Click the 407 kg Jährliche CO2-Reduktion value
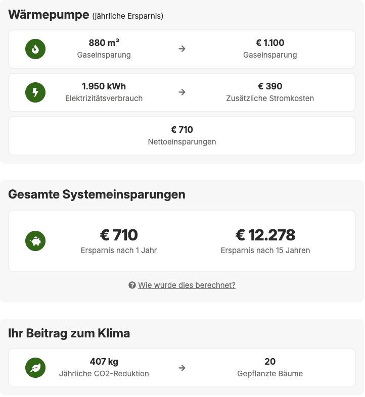The width and height of the screenshot is (365, 397). tap(104, 362)
